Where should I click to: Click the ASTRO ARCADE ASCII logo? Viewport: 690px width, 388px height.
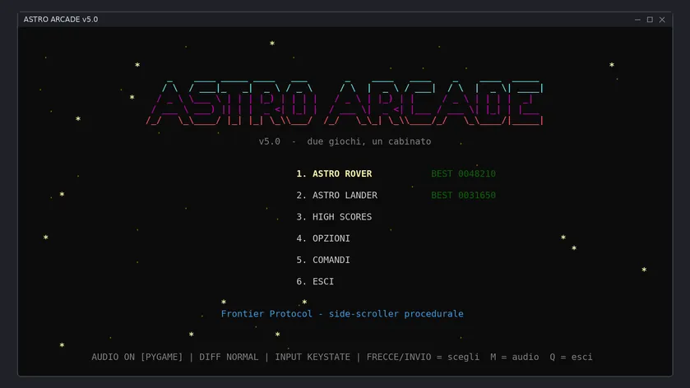(345, 103)
